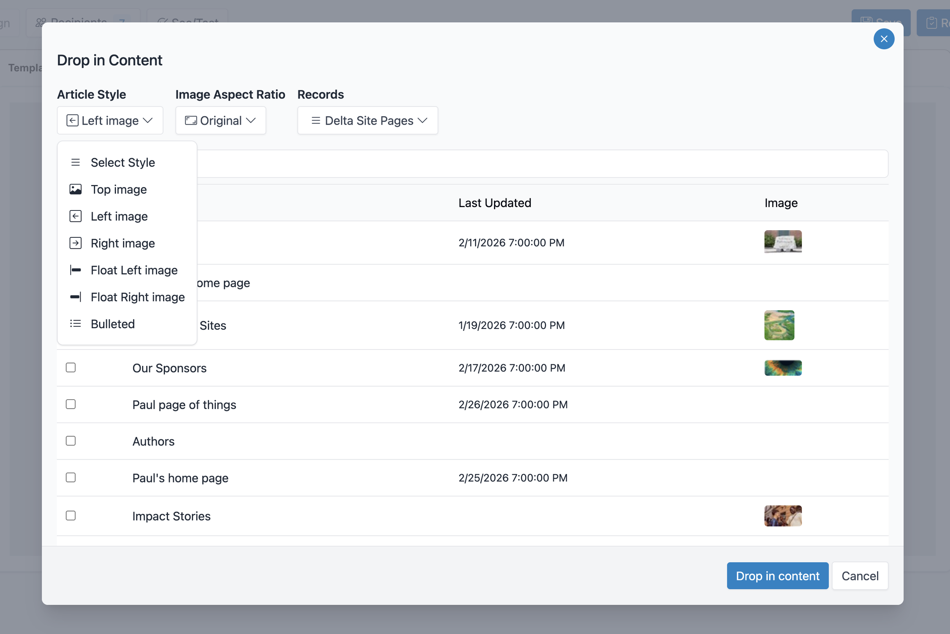
Task: Enable the Impact Stories checkbox
Action: pyautogui.click(x=71, y=515)
